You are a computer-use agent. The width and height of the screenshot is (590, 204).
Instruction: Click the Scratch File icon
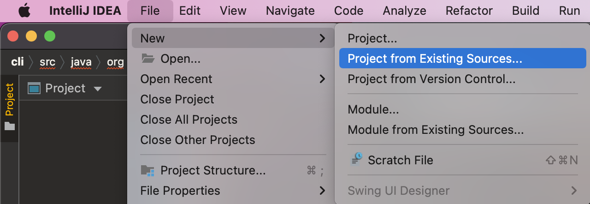click(x=357, y=160)
